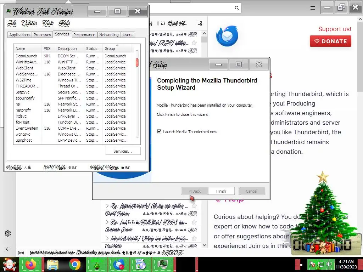363x272 pixels.
Task: Select the W32Time service row
Action: pyautogui.click(x=72, y=80)
